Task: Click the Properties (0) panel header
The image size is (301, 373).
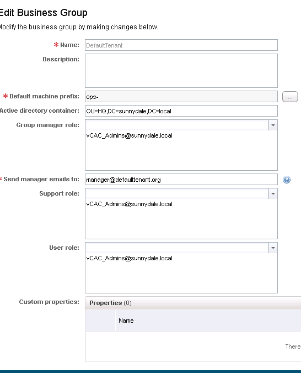Action: pyautogui.click(x=193, y=303)
